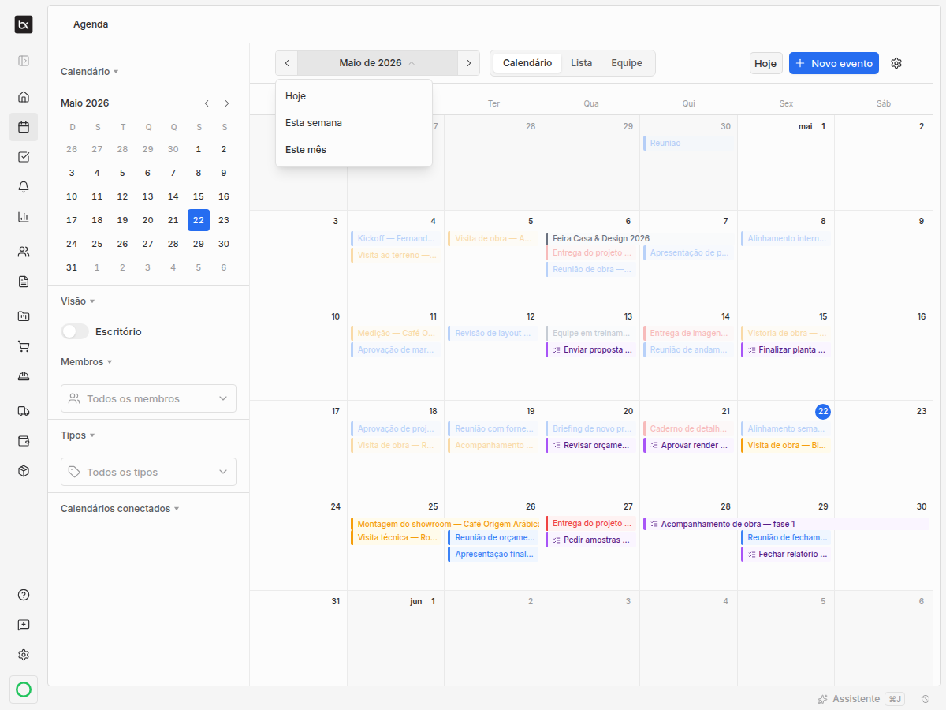Screen dimensions: 946x710
Task: Open Revisar orçame... task on day 20
Action: coord(590,445)
